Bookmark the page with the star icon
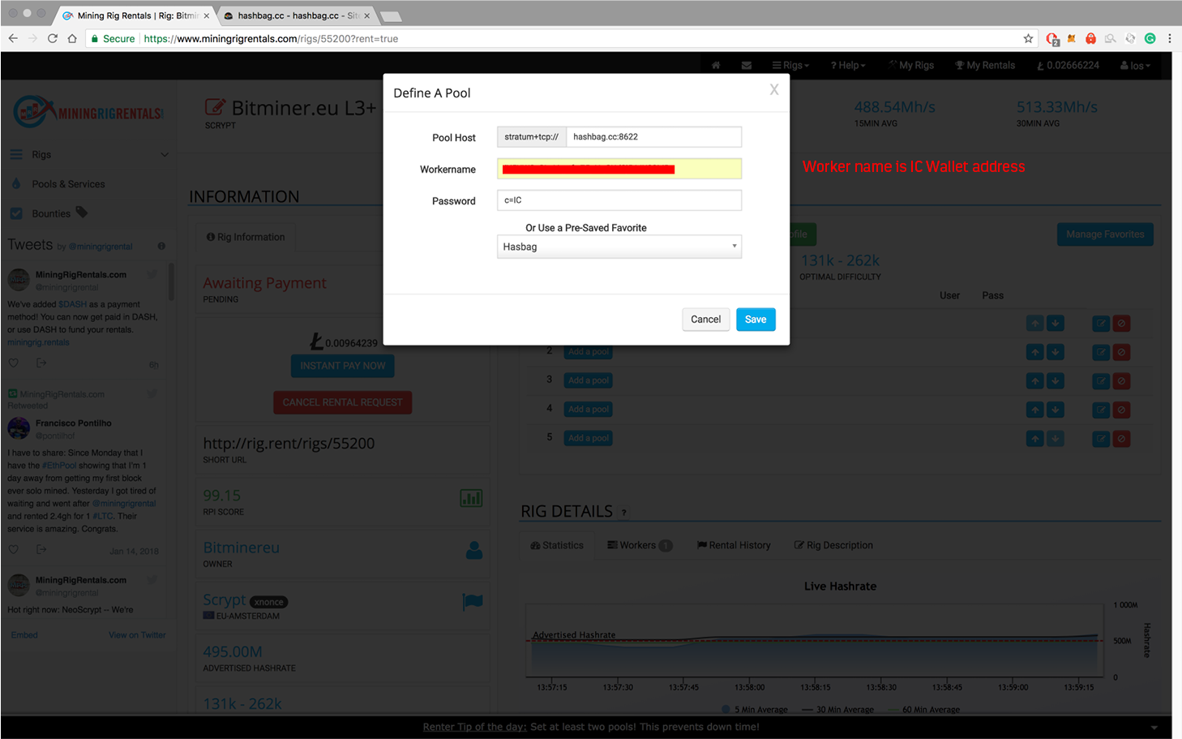The width and height of the screenshot is (1182, 739). click(x=1028, y=38)
